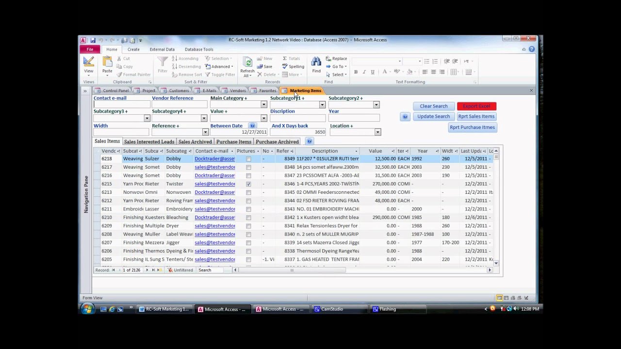Toggle Pictures checkbox for row 6217
Image resolution: width=621 pixels, height=349 pixels.
(248, 167)
